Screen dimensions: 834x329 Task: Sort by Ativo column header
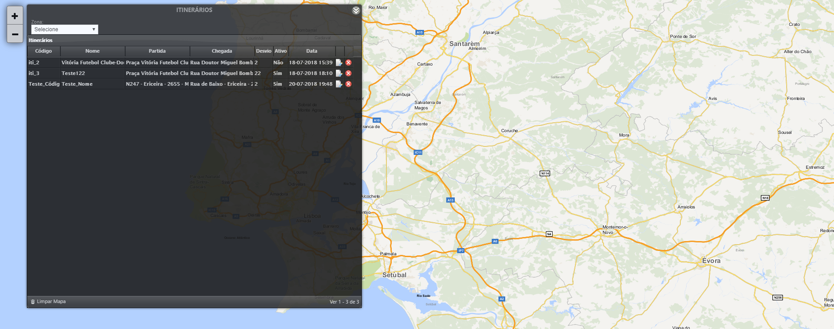pyautogui.click(x=281, y=51)
